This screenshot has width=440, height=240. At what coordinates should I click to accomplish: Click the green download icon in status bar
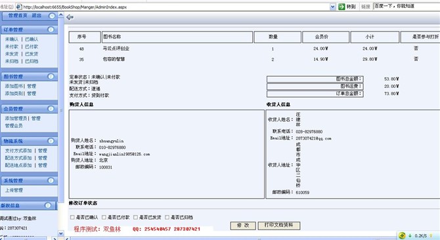[x=410, y=235]
